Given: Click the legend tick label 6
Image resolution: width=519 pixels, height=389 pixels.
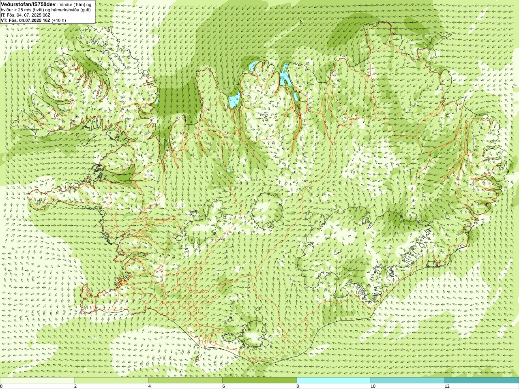Looking at the screenshot, I should pos(223,386).
